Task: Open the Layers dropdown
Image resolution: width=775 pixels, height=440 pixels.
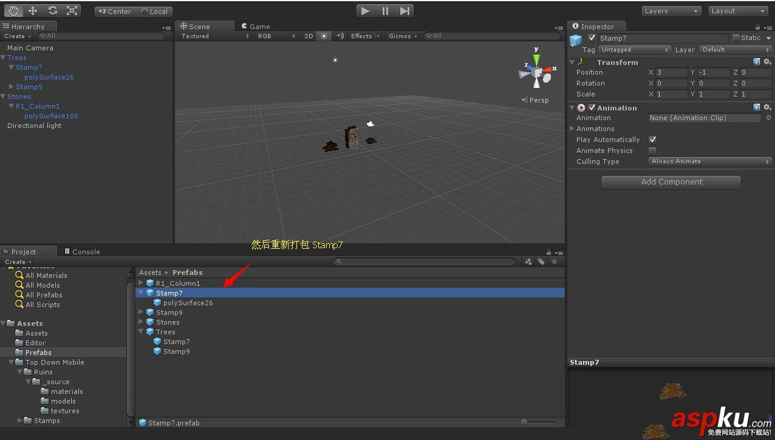Action: pos(671,11)
